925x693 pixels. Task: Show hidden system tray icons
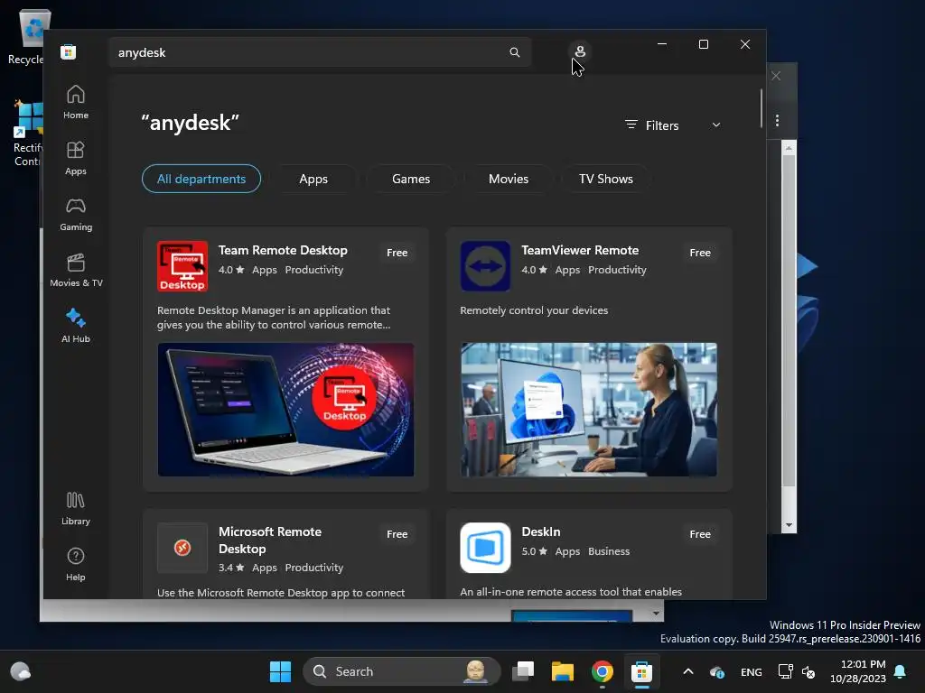[x=687, y=671]
